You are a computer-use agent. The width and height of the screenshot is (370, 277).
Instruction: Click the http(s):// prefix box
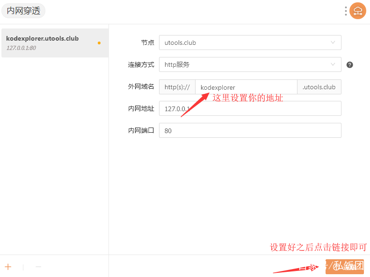pyautogui.click(x=177, y=87)
